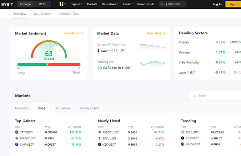
Task: Click the Market Data View More arrow
Action: click(164, 33)
